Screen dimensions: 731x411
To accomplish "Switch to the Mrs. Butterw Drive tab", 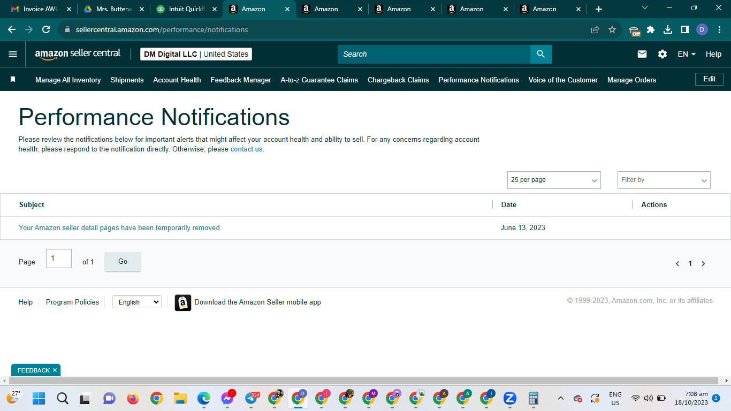I will click(113, 9).
